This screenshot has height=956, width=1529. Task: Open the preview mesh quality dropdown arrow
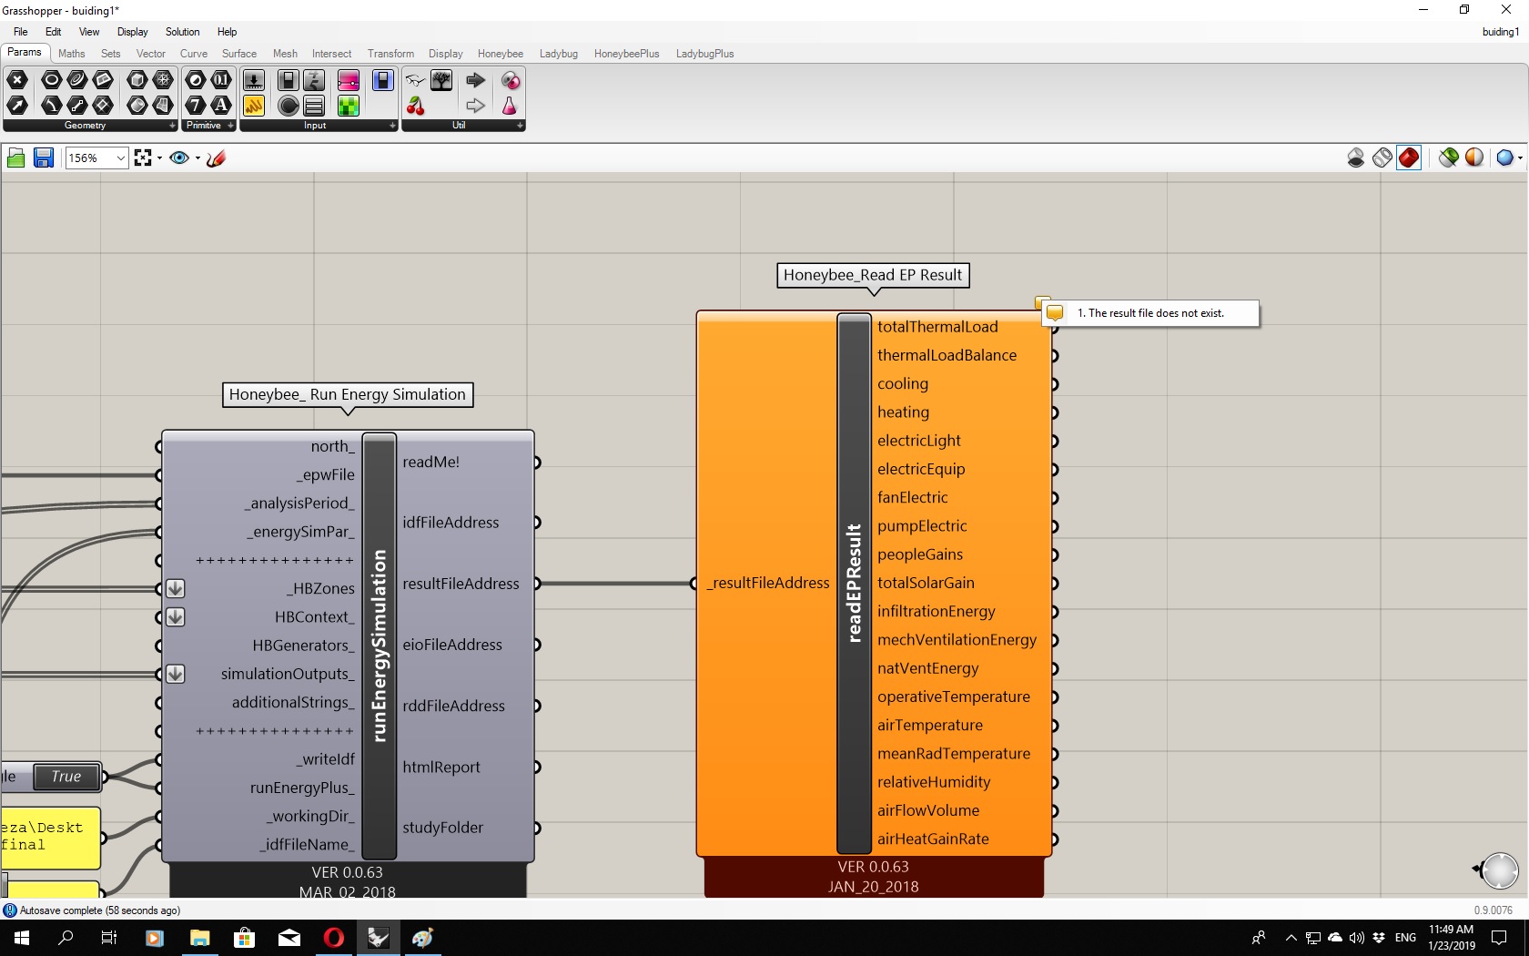pos(1520,158)
